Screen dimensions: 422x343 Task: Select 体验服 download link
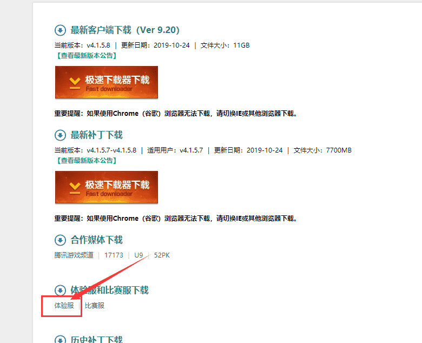pyautogui.click(x=64, y=306)
